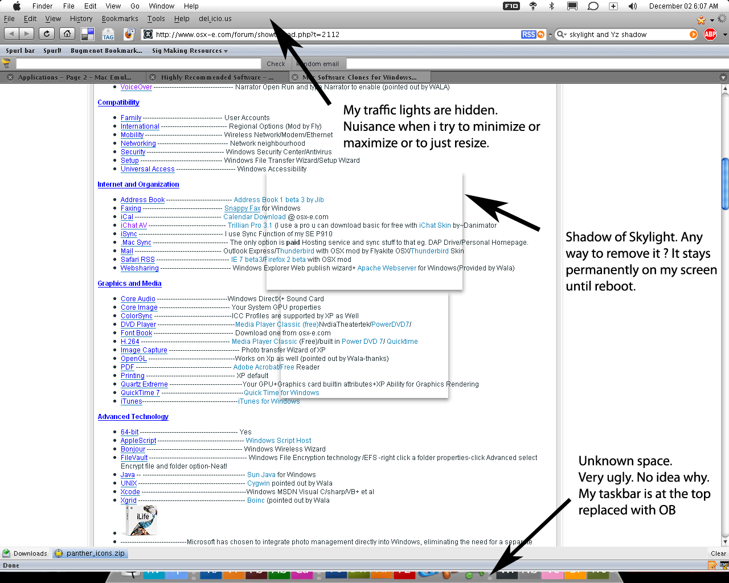Click the RSS feed badge in address bar
The width and height of the screenshot is (729, 583).
(x=529, y=35)
